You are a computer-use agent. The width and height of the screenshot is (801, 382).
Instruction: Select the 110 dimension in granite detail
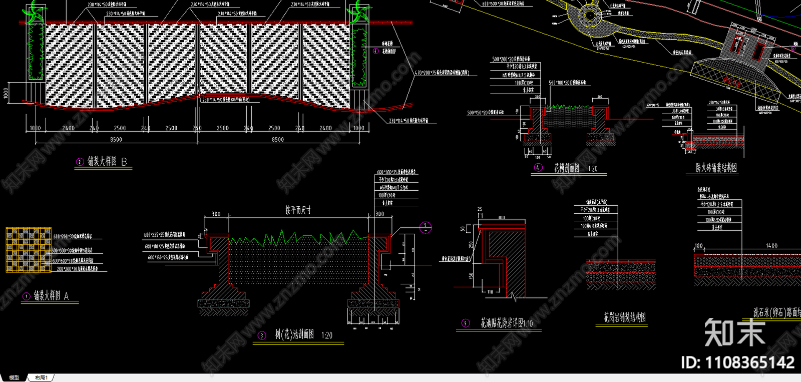(490, 292)
